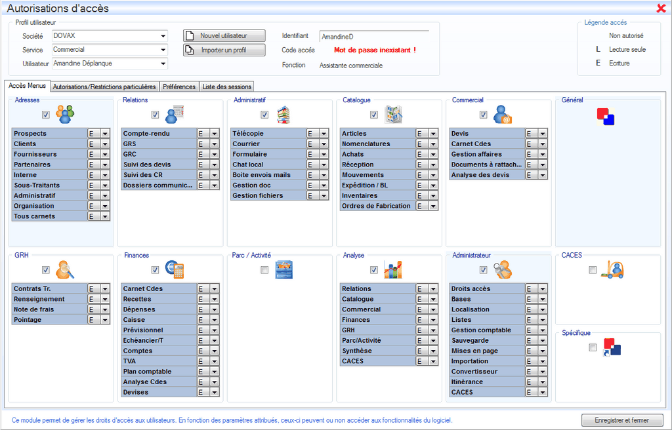Open access dropdown for Ordres de Fabrication
Viewport: 672px width, 430px height.
pos(433,206)
